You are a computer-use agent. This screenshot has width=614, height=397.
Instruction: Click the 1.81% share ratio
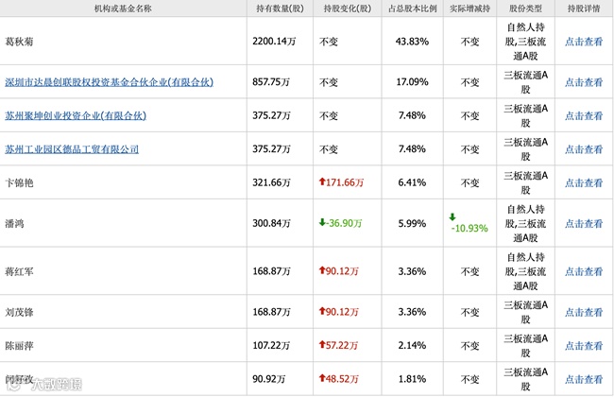413,379
